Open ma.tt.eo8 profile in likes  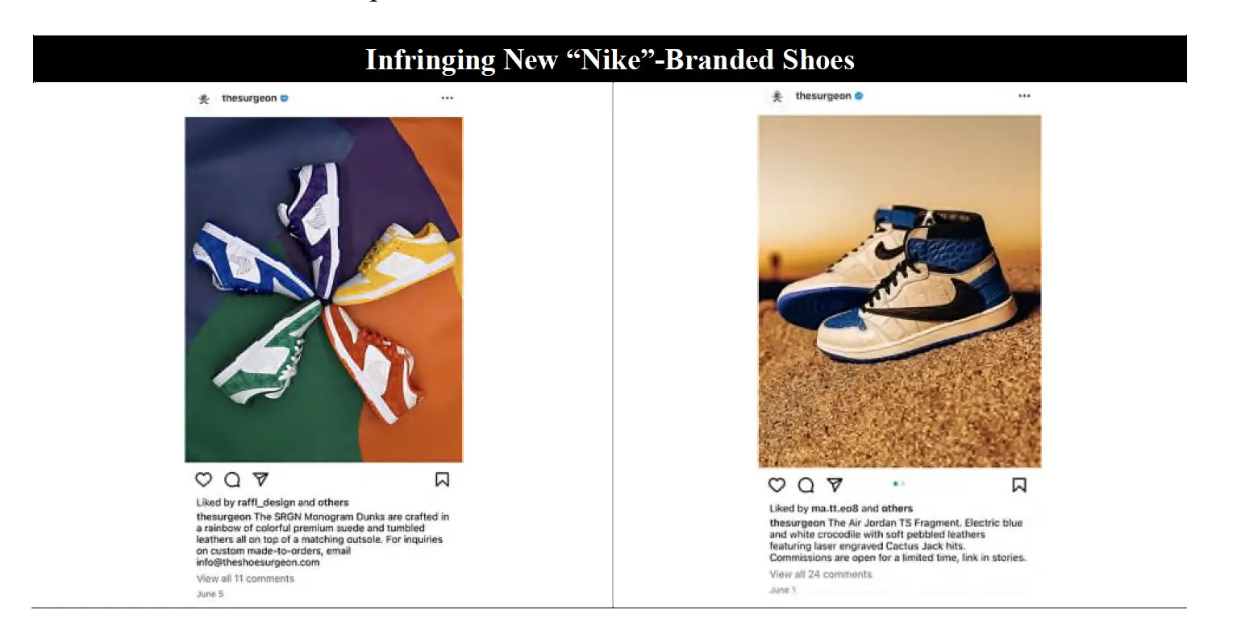[835, 508]
